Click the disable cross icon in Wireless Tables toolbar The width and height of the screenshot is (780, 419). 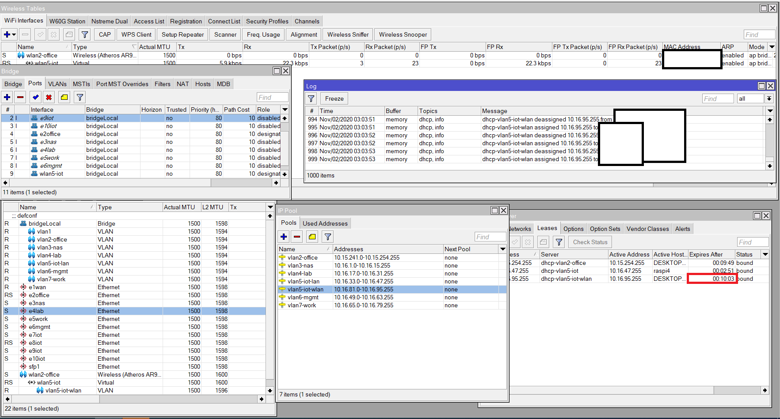[x=53, y=34]
